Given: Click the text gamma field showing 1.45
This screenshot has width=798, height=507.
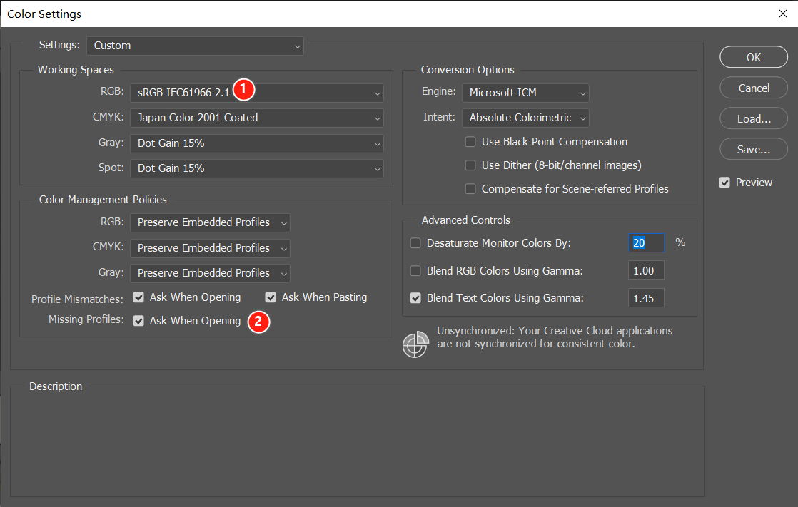Looking at the screenshot, I should (646, 299).
